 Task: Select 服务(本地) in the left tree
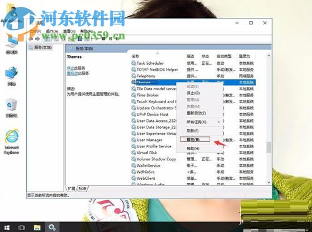pos(40,47)
